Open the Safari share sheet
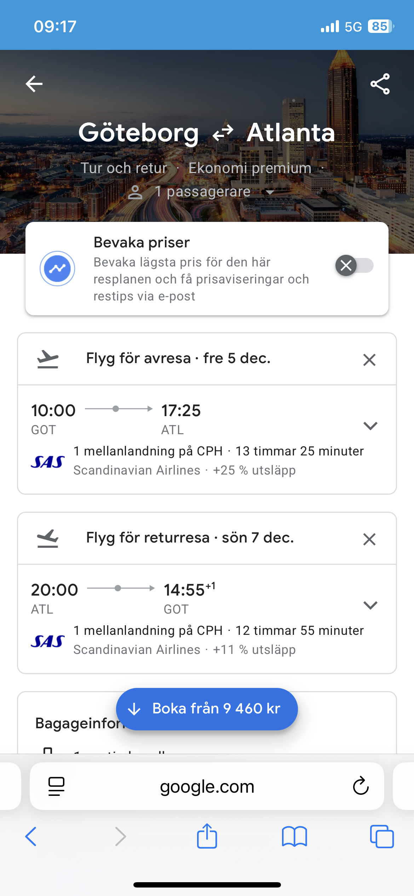This screenshot has width=414, height=896. click(x=207, y=836)
